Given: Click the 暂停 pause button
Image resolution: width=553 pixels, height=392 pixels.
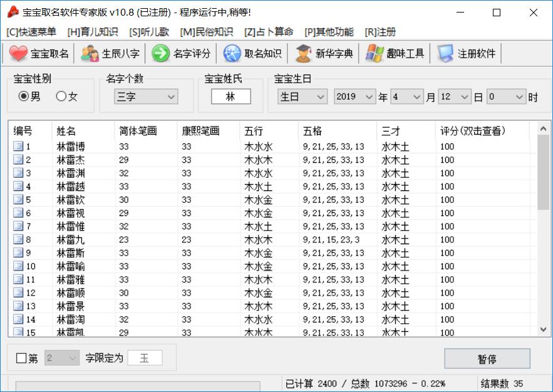Looking at the screenshot, I should (487, 359).
